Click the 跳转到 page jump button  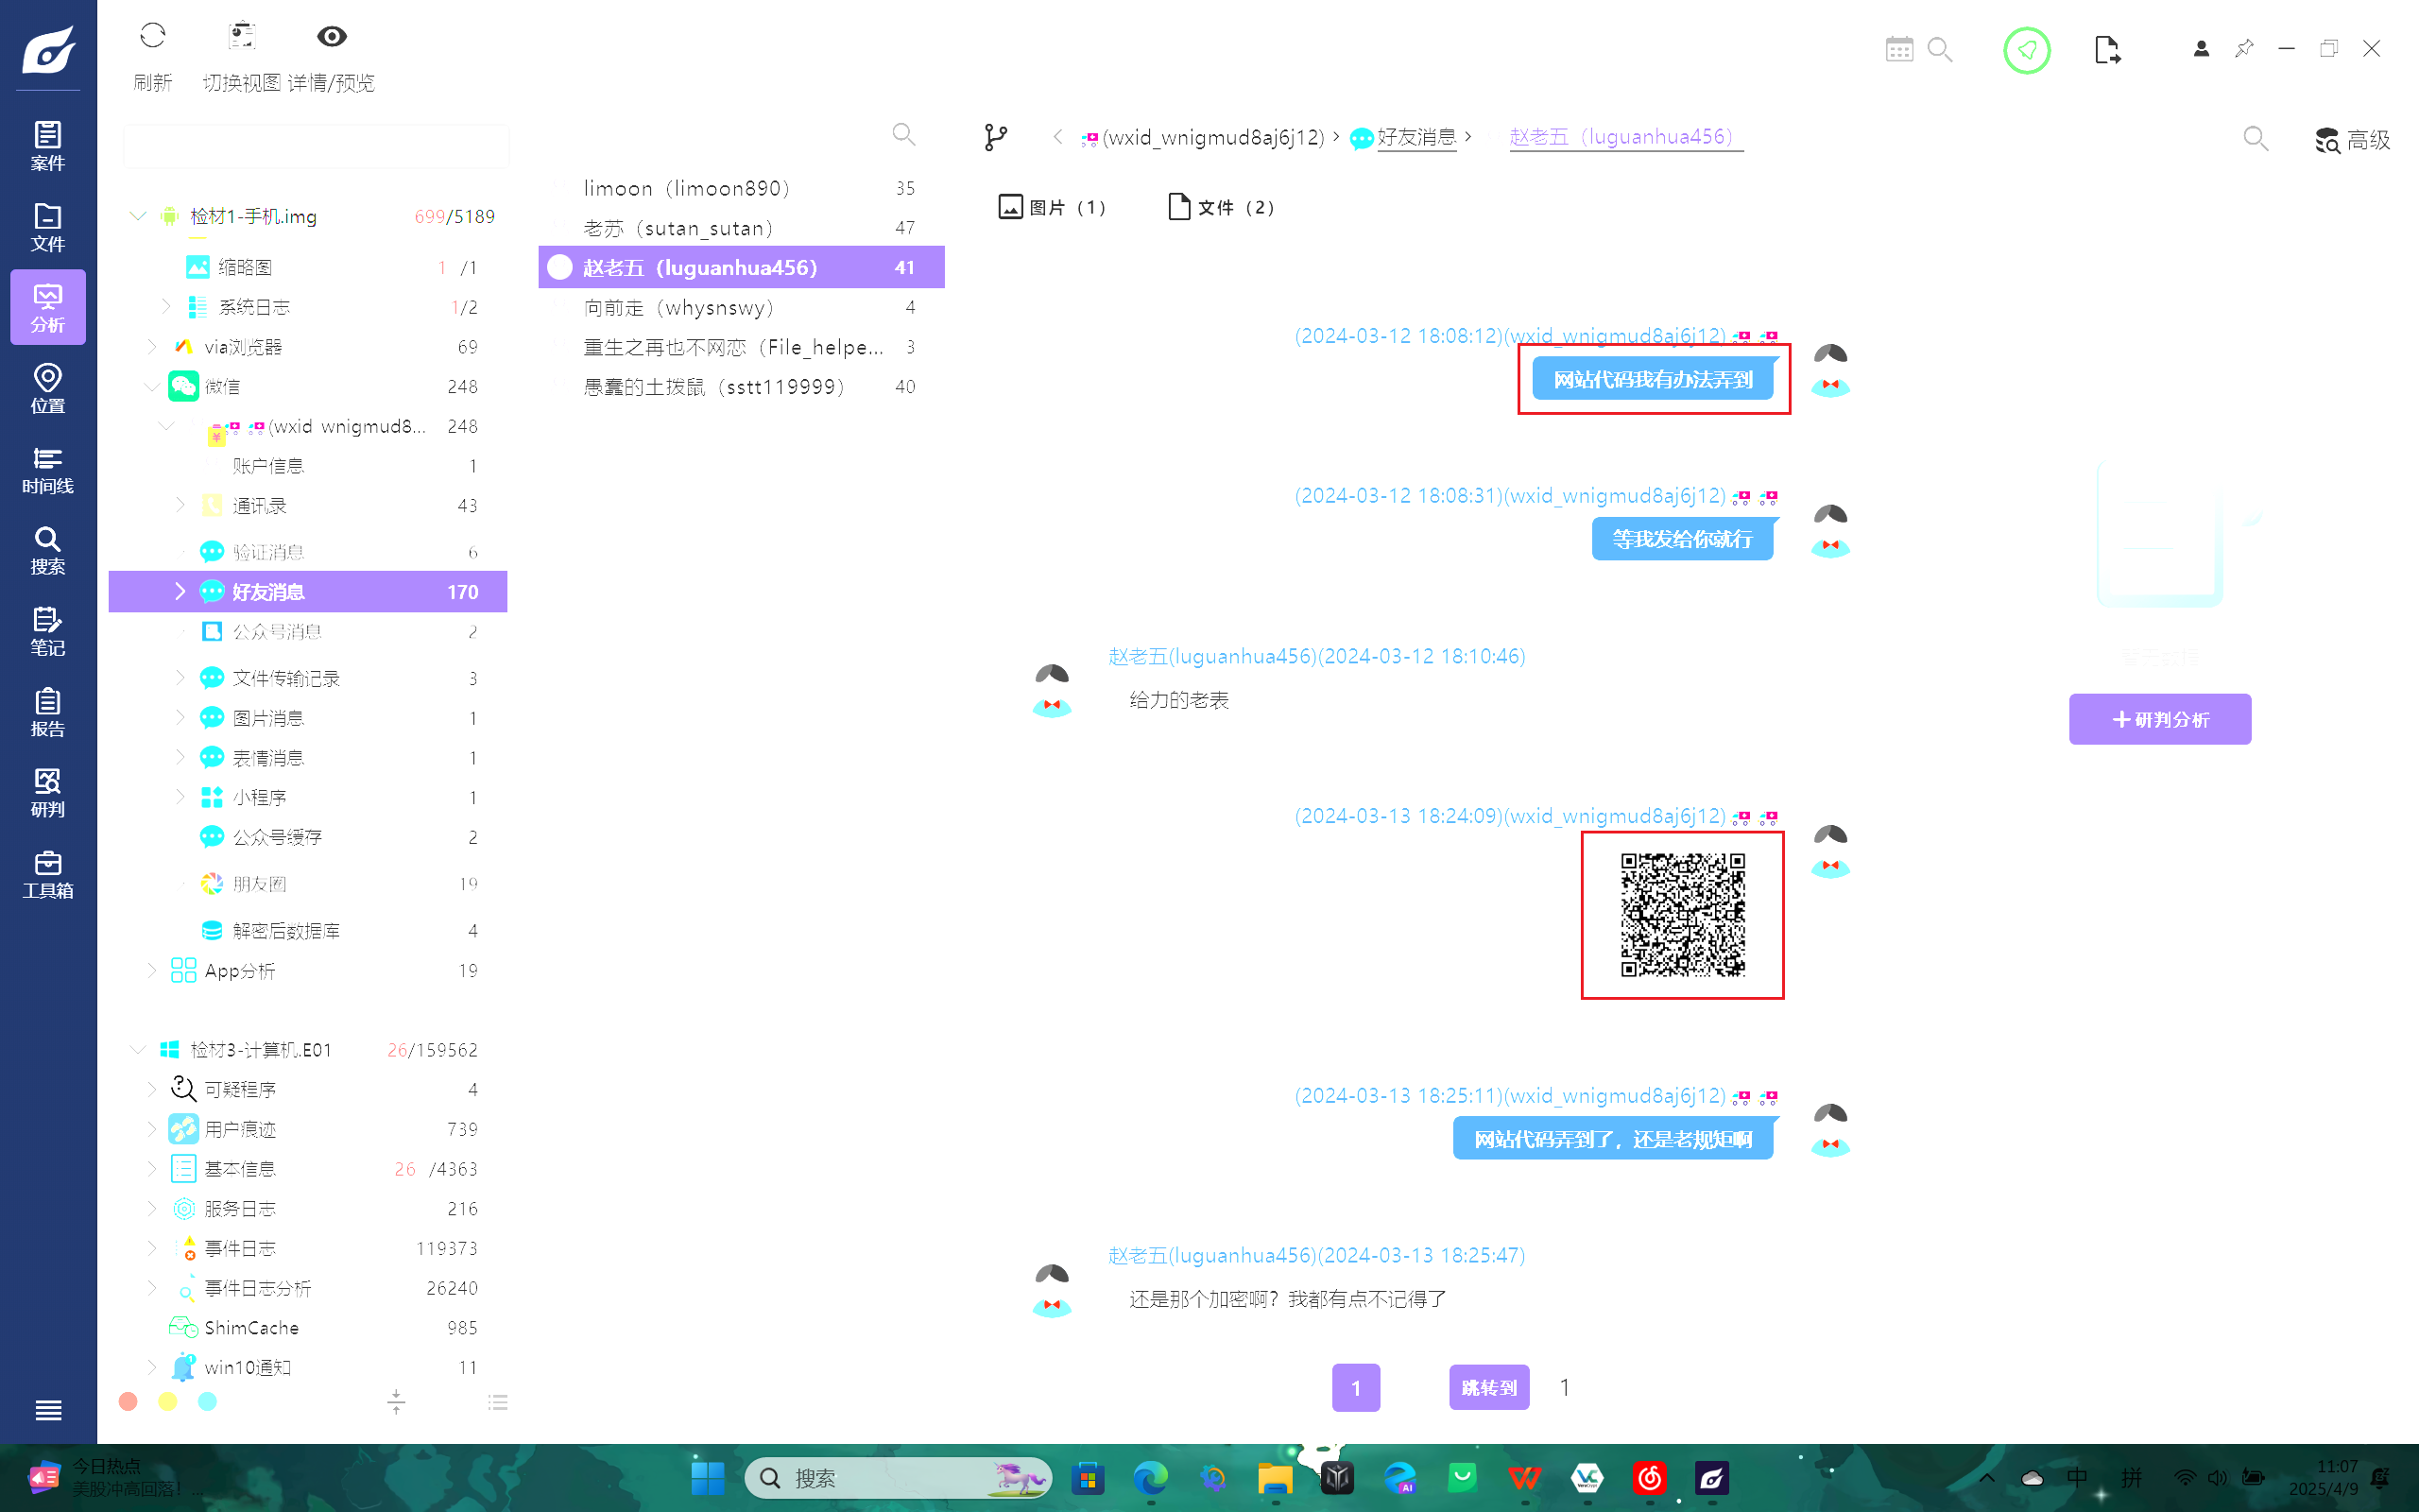(x=1488, y=1387)
